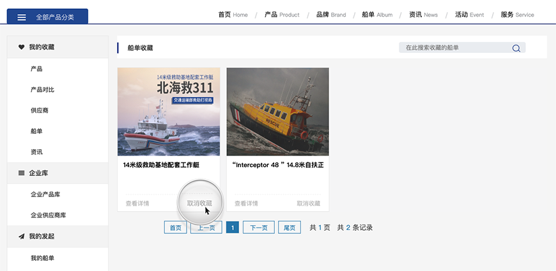Click the hamburger menu icon beside 全部产品分类
The height and width of the screenshot is (271, 556).
(22, 17)
